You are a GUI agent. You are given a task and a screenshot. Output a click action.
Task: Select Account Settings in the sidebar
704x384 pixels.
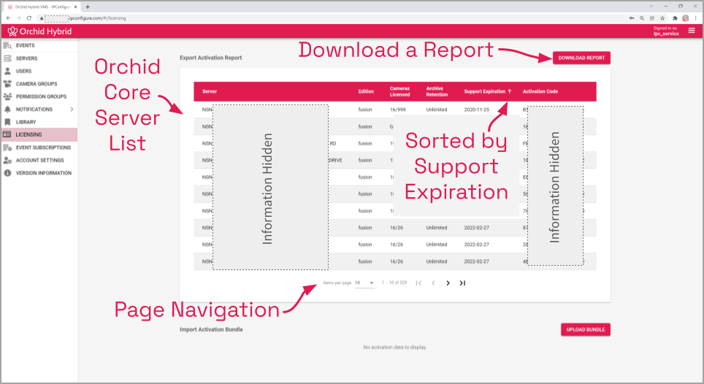39,160
